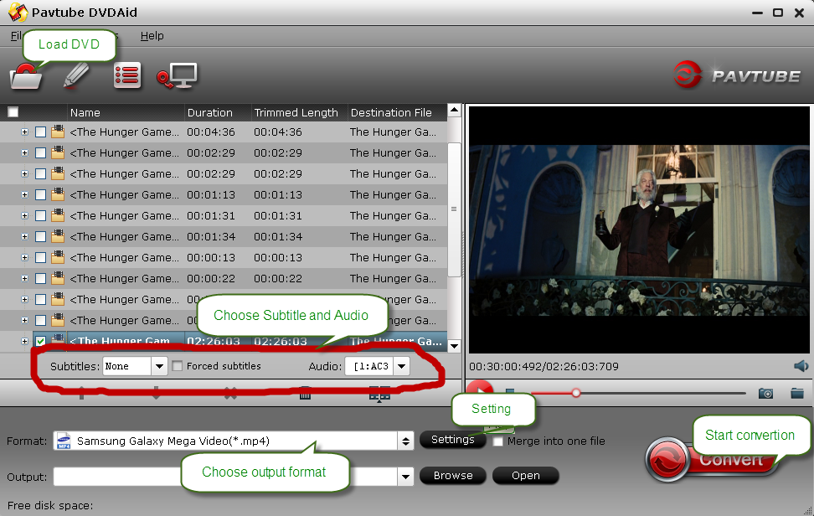The image size is (814, 516).
Task: Click the split selected task icon
Action: (379, 395)
